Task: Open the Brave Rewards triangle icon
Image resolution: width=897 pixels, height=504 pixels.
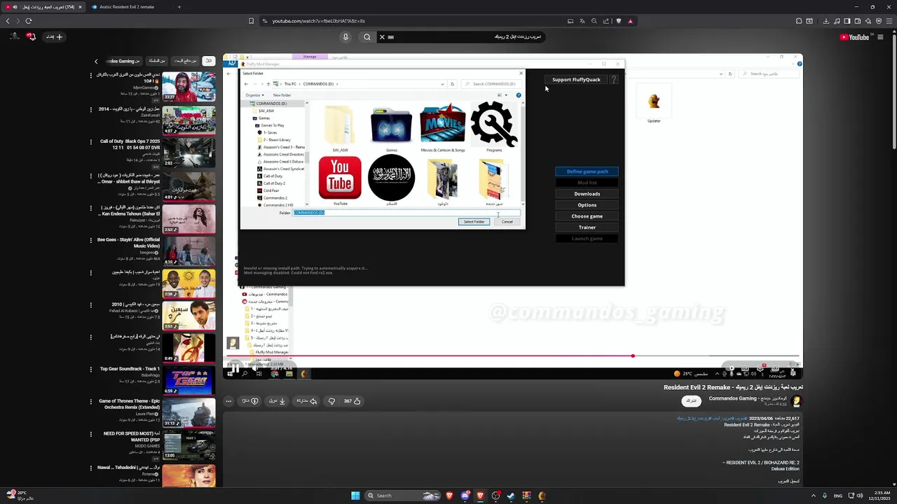Action: 630,21
